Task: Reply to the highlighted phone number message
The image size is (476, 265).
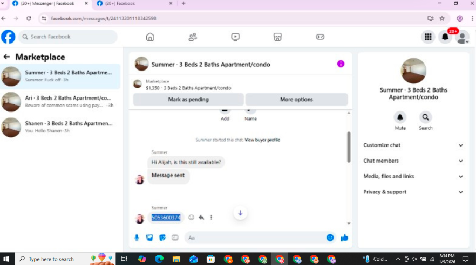Action: click(x=201, y=217)
